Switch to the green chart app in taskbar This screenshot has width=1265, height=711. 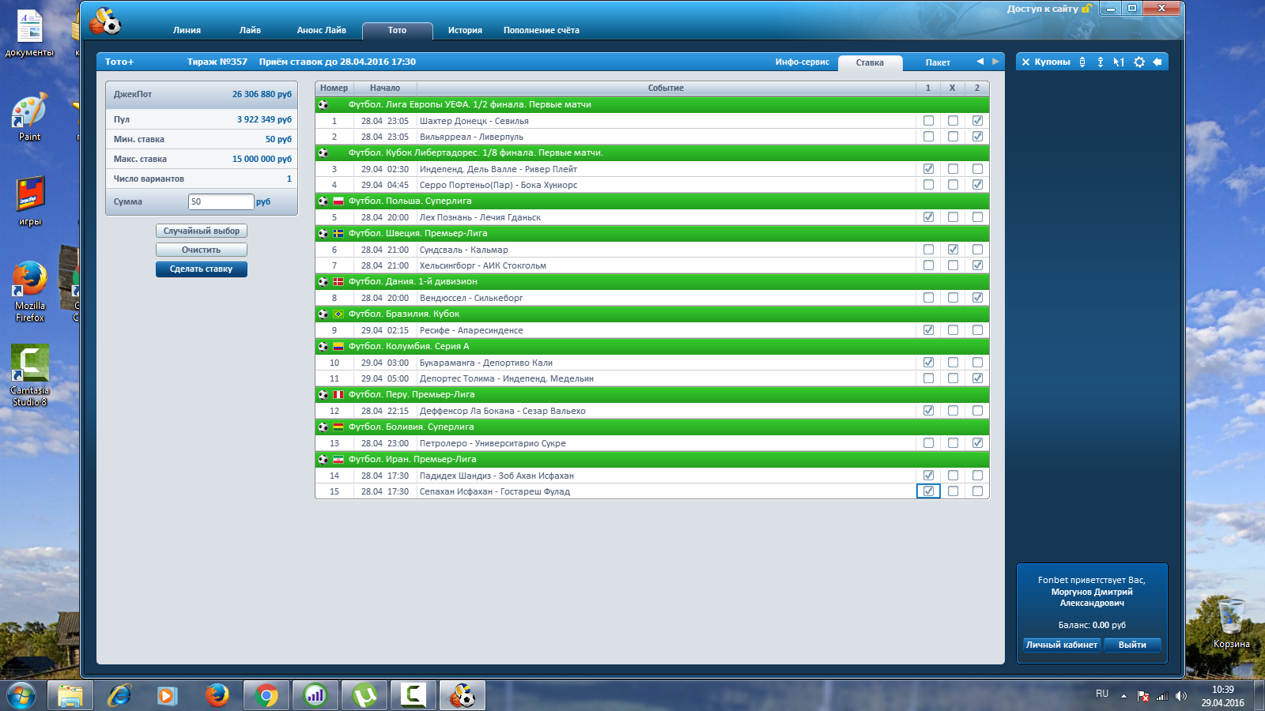(x=315, y=695)
